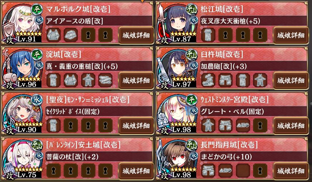Image resolution: width=312 pixels, height=182 pixels.
Task: Select the fourth facility icon of 淀城
Action: pyautogui.click(x=105, y=80)
